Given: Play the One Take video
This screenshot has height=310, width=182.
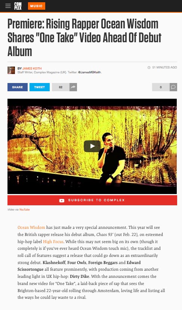Looking at the screenshot, I should pos(92,146).
